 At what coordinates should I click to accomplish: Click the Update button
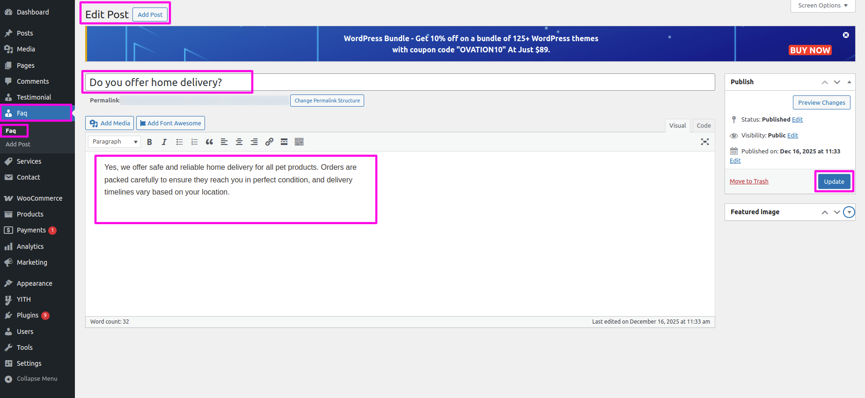coord(834,181)
